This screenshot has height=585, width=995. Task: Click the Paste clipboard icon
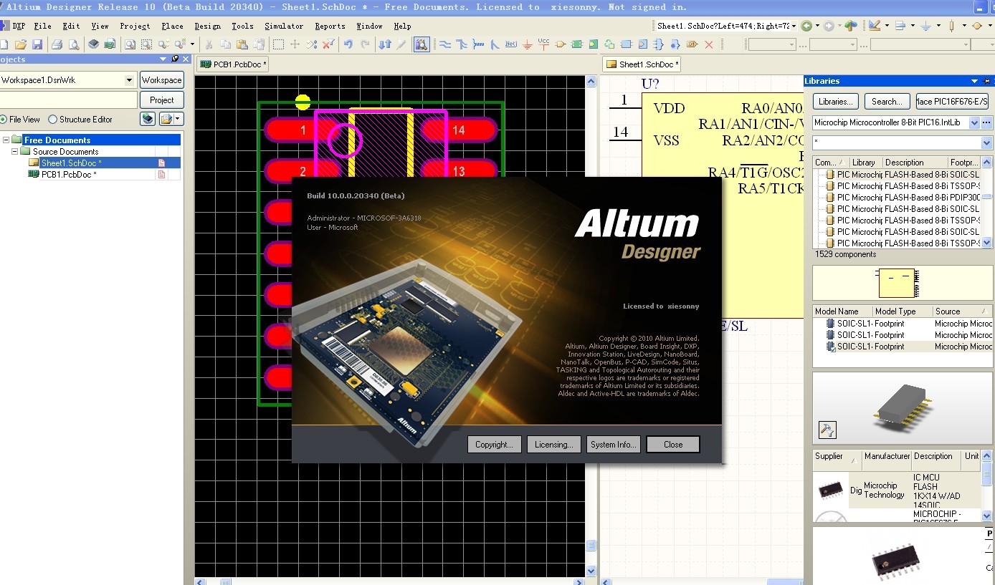click(x=244, y=44)
